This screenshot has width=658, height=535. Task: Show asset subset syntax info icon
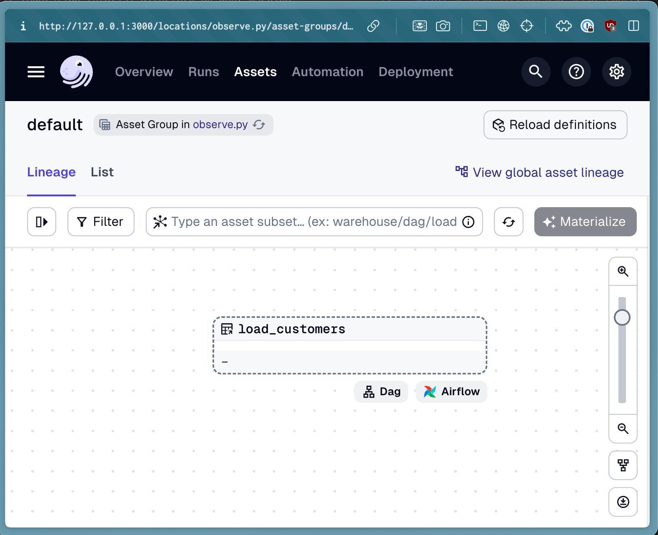coord(469,222)
